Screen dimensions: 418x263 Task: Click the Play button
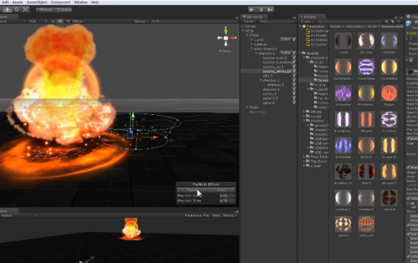(251, 10)
